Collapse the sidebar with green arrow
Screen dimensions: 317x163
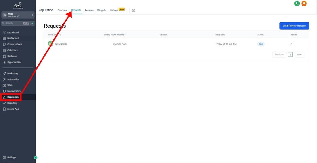click(36, 158)
